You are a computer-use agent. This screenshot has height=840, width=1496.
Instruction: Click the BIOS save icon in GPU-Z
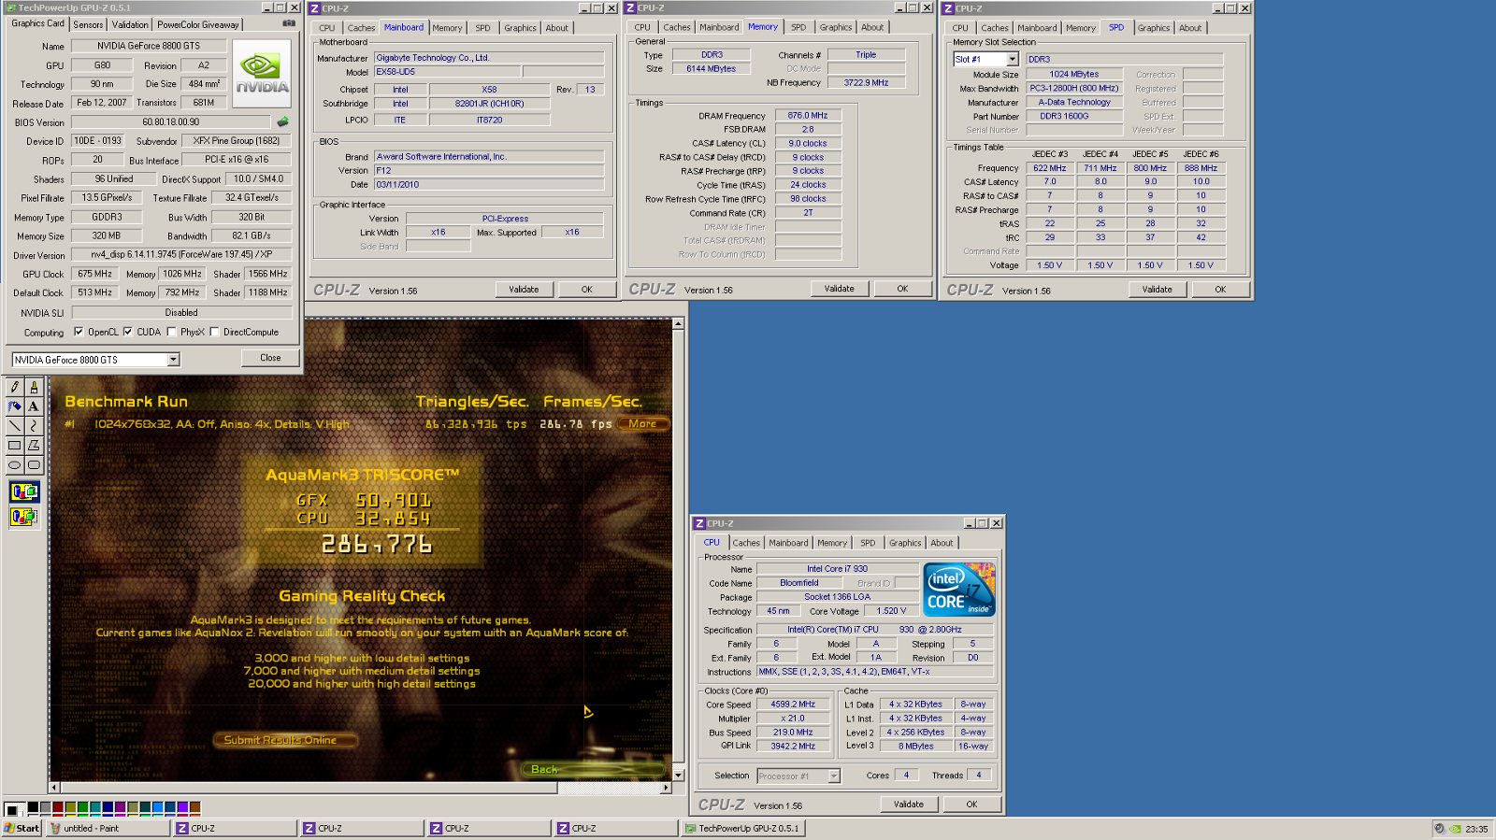point(282,121)
